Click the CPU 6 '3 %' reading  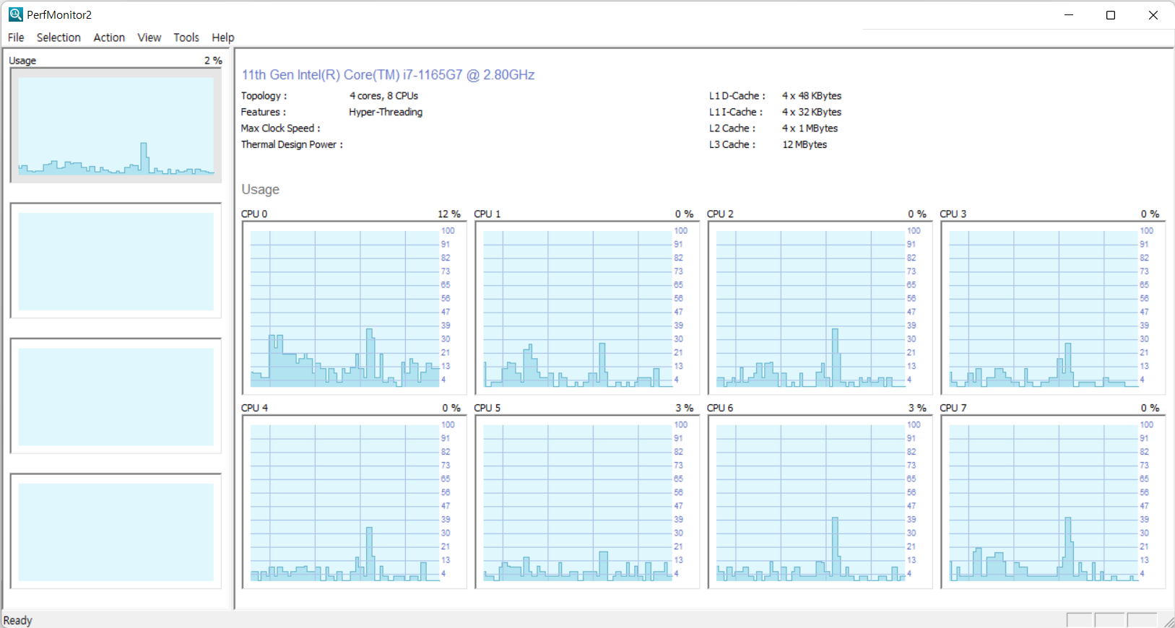click(x=917, y=408)
